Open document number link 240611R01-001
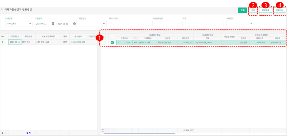This screenshot has height=136, width=287. [x=78, y=42]
